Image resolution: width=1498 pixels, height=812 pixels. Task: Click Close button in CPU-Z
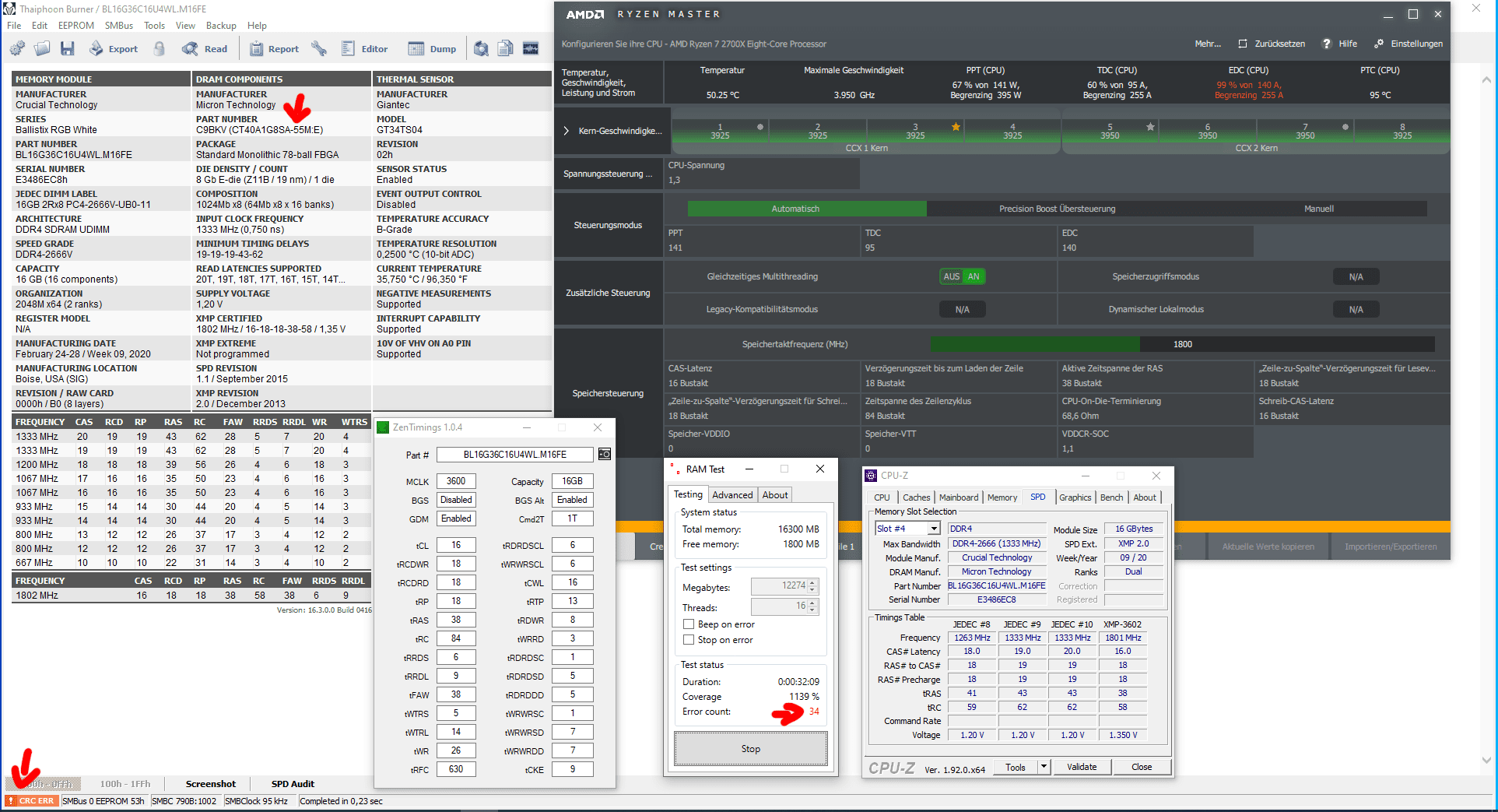tap(1142, 767)
